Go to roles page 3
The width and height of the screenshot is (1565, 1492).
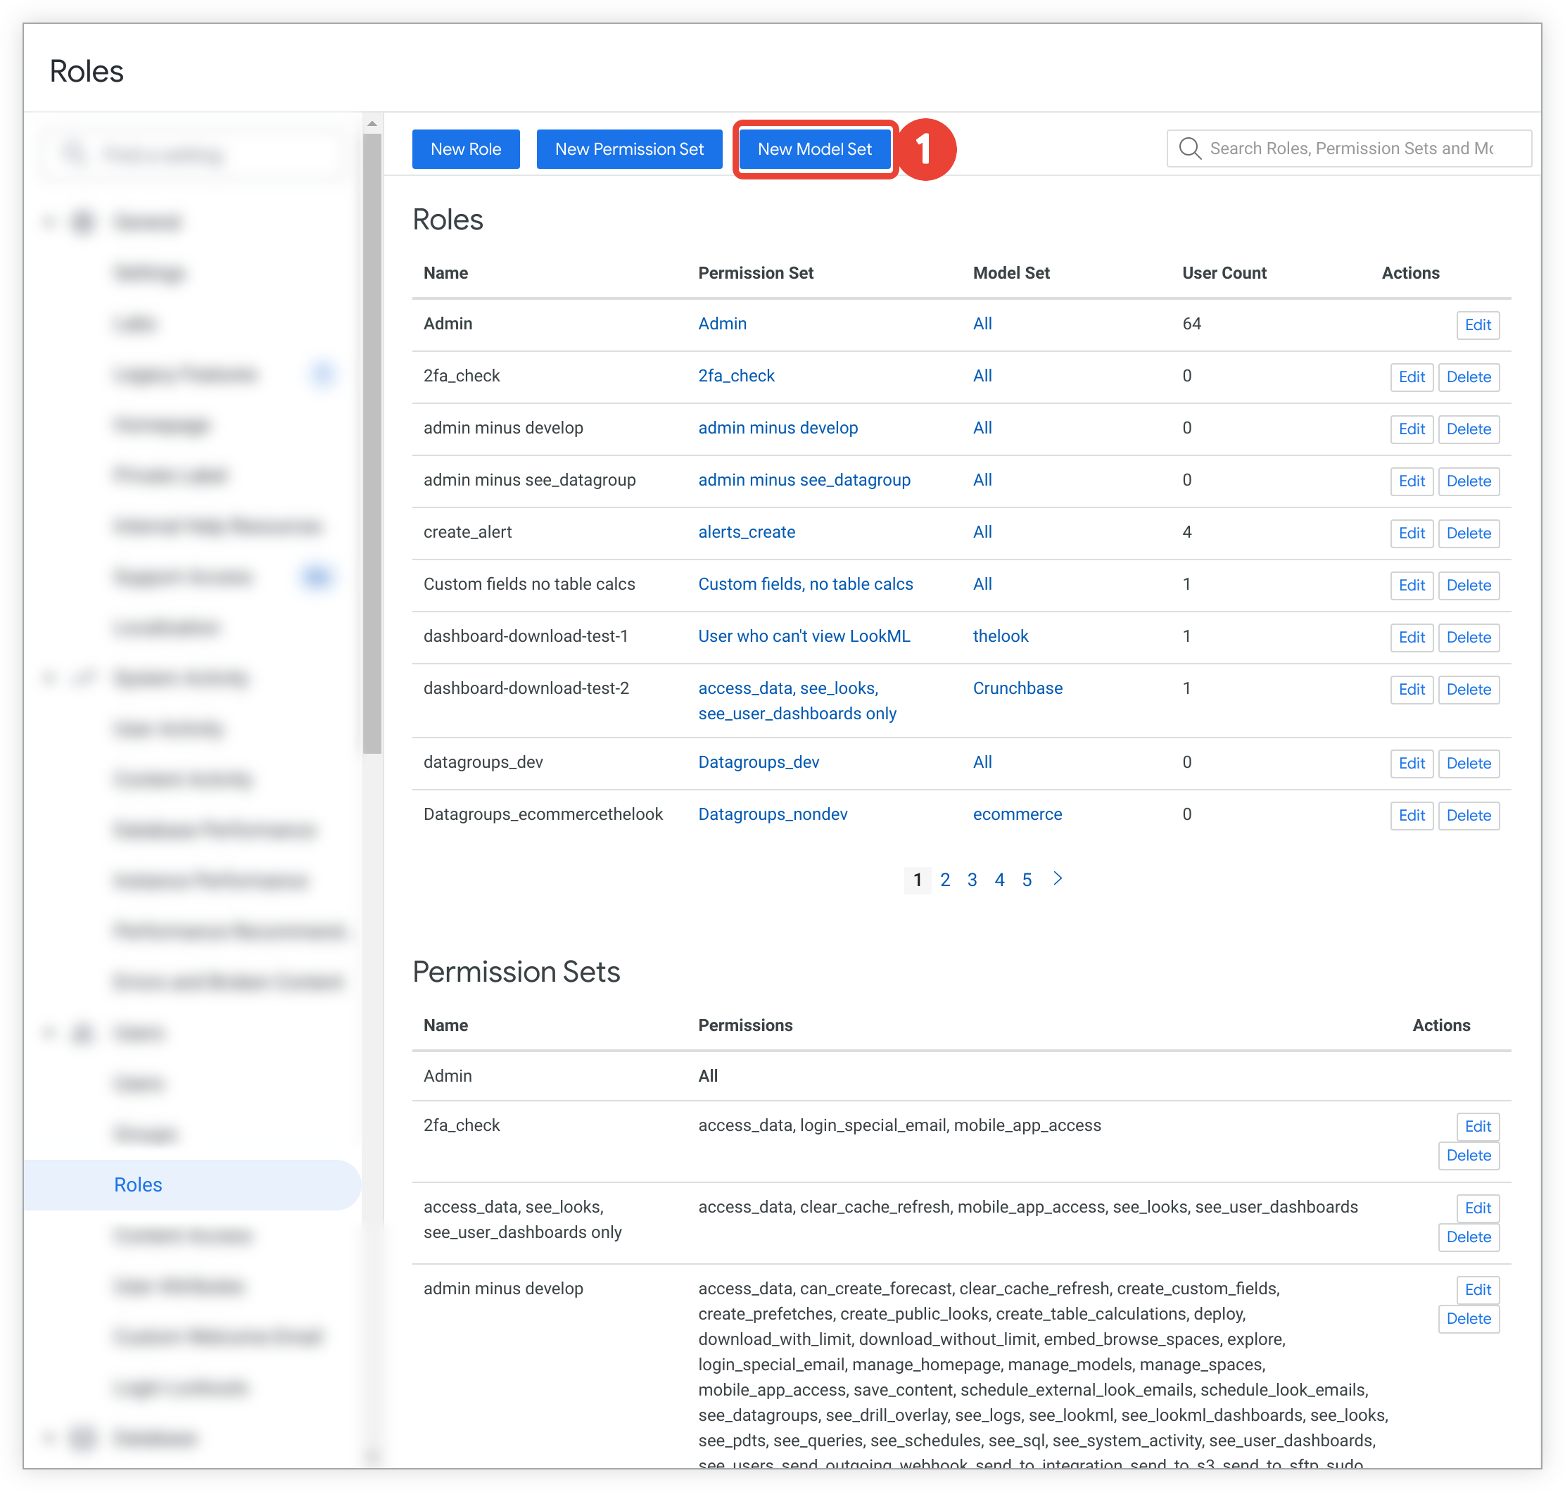972,880
